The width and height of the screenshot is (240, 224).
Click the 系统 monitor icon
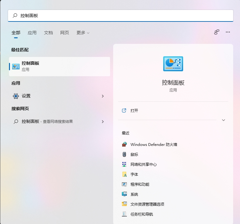(124, 194)
